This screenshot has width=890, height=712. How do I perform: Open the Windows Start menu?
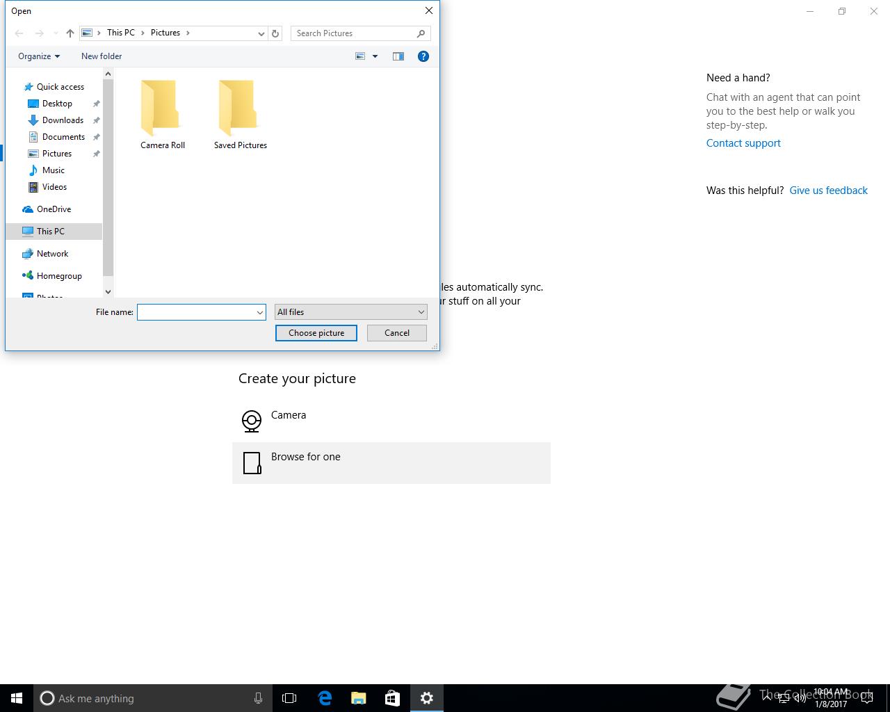point(17,698)
